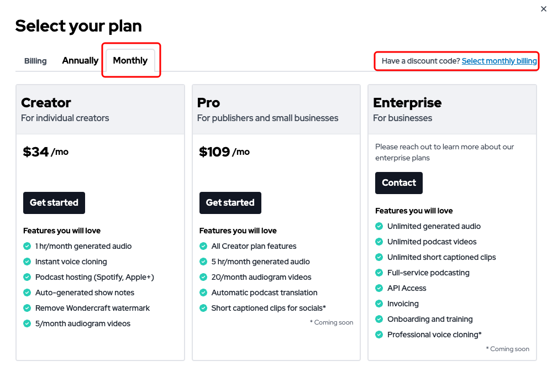Select the Monthly billing tab
The image size is (552, 376).
pyautogui.click(x=130, y=61)
